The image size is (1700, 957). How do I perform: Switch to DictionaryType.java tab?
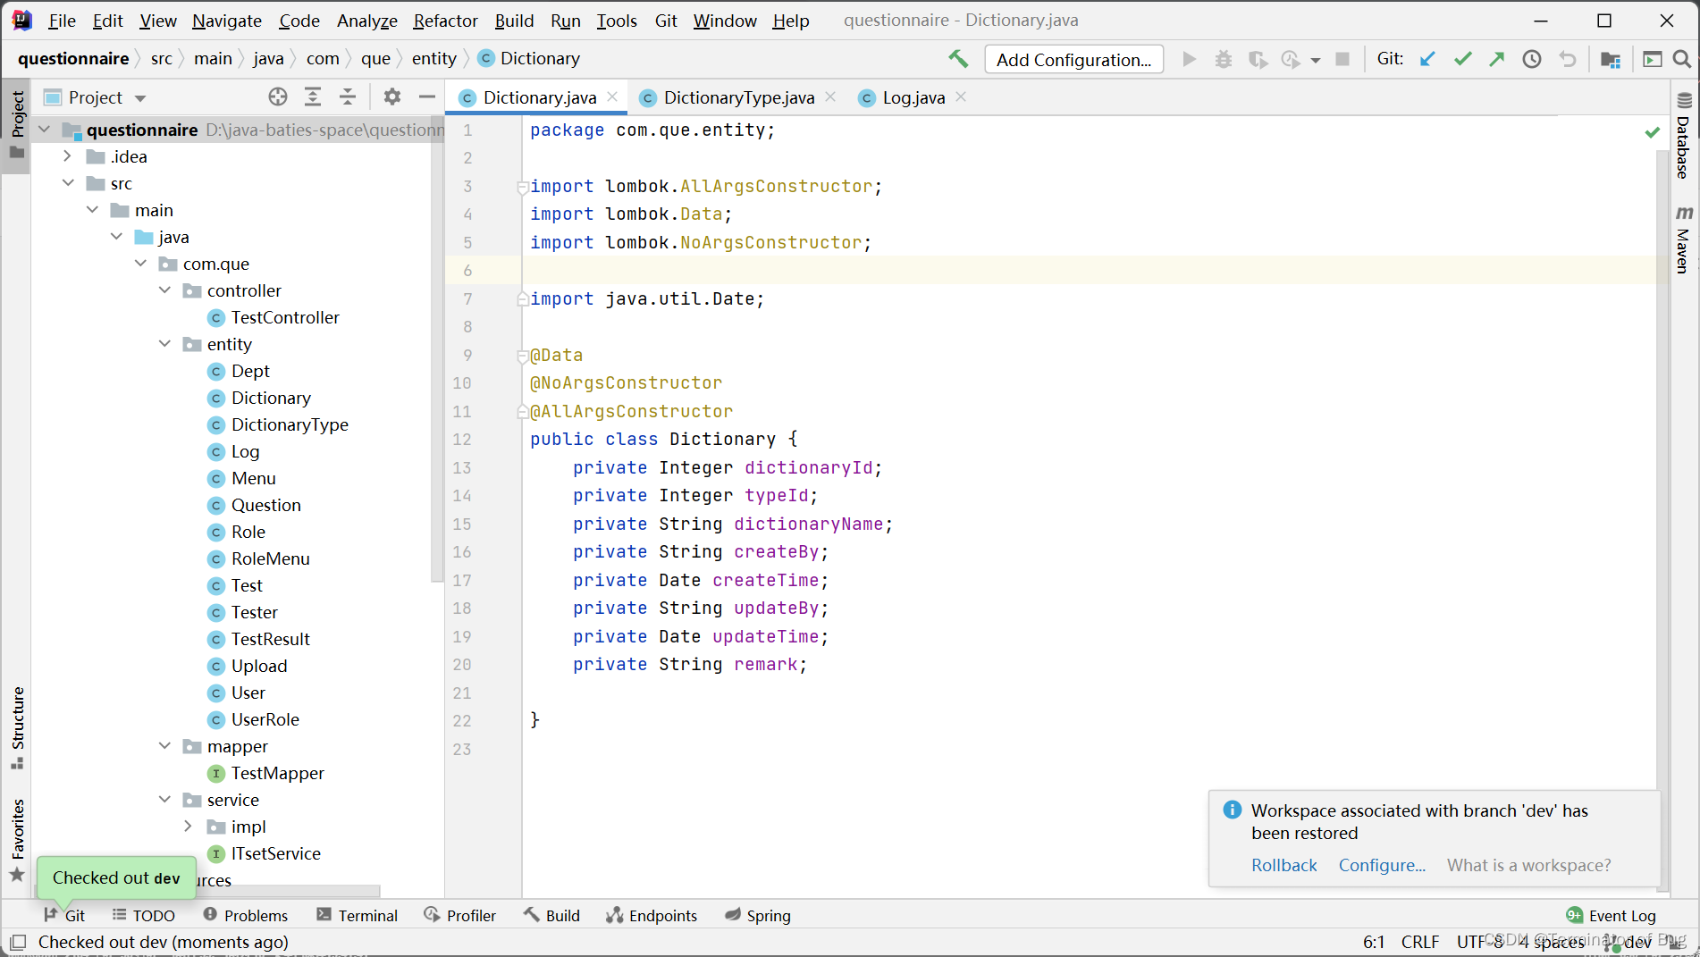coord(738,97)
